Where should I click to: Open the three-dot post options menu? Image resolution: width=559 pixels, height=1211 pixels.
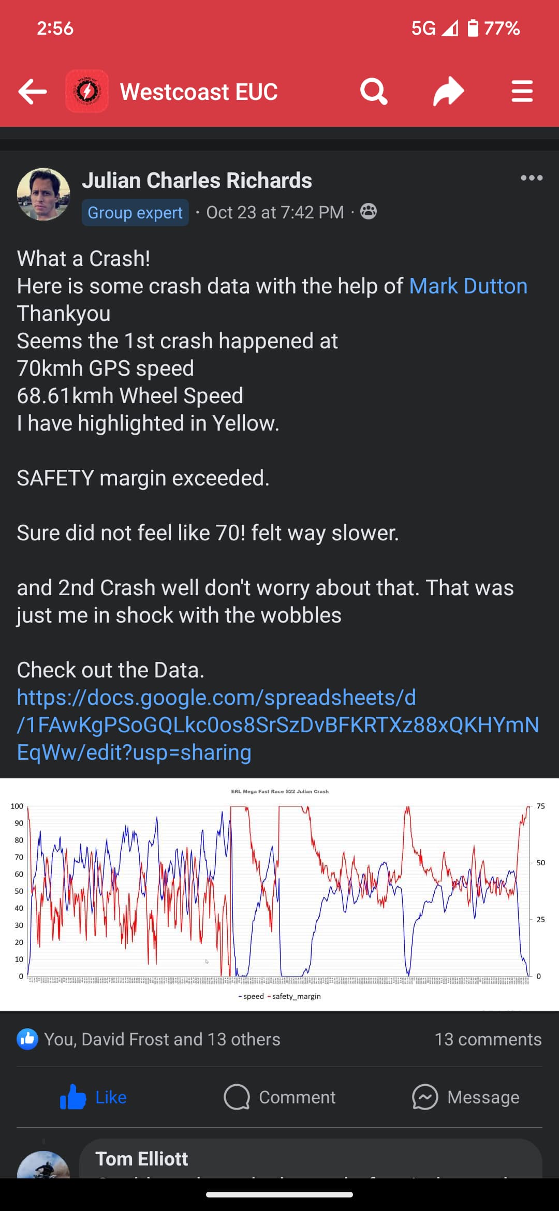tap(532, 178)
